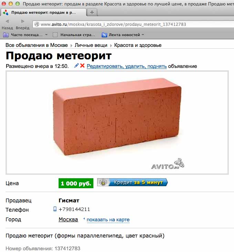
Task: Click the pencil edit icon next to listing date
Action: (x=77, y=65)
